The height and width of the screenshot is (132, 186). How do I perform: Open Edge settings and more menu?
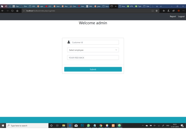pyautogui.click(x=183, y=11)
